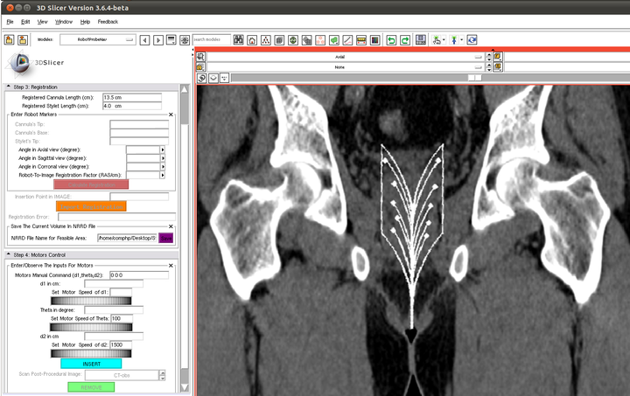The width and height of the screenshot is (630, 396).
Task: Open the pick mode dropdown arrow
Action: point(444,39)
